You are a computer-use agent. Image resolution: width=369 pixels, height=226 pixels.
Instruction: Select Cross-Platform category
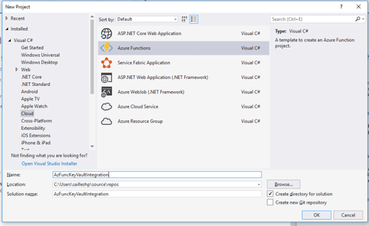click(37, 121)
